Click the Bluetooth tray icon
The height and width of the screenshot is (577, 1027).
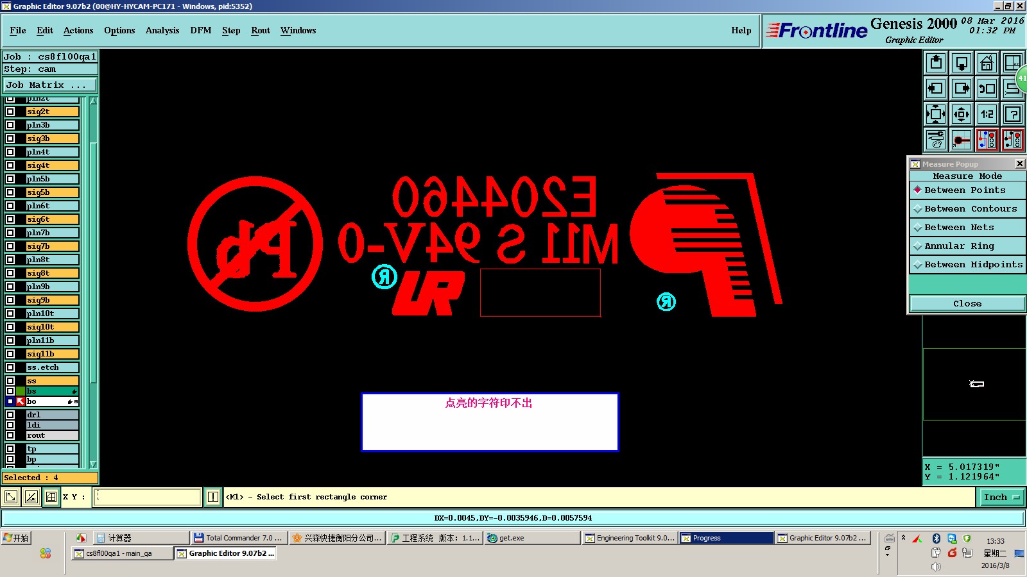936,539
